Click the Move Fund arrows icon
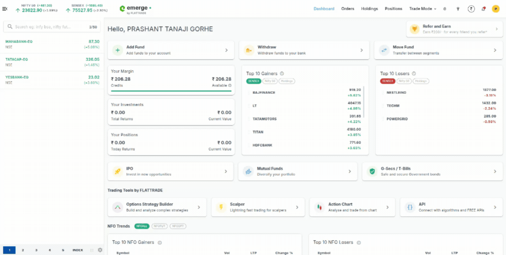The image size is (506, 255). (384, 50)
